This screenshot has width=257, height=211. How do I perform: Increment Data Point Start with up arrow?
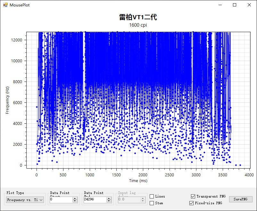pos(75,198)
